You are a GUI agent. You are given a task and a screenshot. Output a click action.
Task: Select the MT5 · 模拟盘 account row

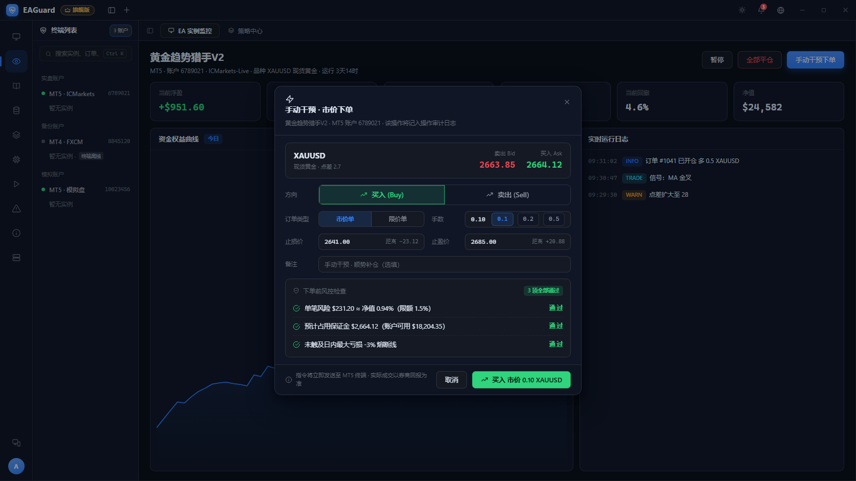coord(85,190)
